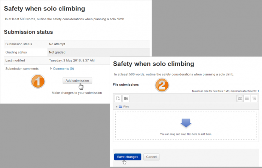
Task: Switch file view to tree hierarchy
Action: click(x=254, y=98)
